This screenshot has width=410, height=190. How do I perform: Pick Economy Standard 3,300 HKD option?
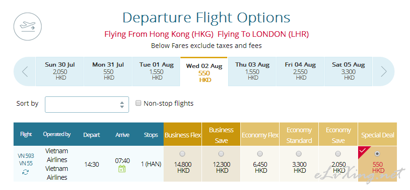click(x=299, y=154)
